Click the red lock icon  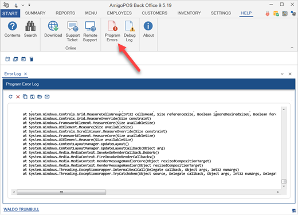coord(268,13)
